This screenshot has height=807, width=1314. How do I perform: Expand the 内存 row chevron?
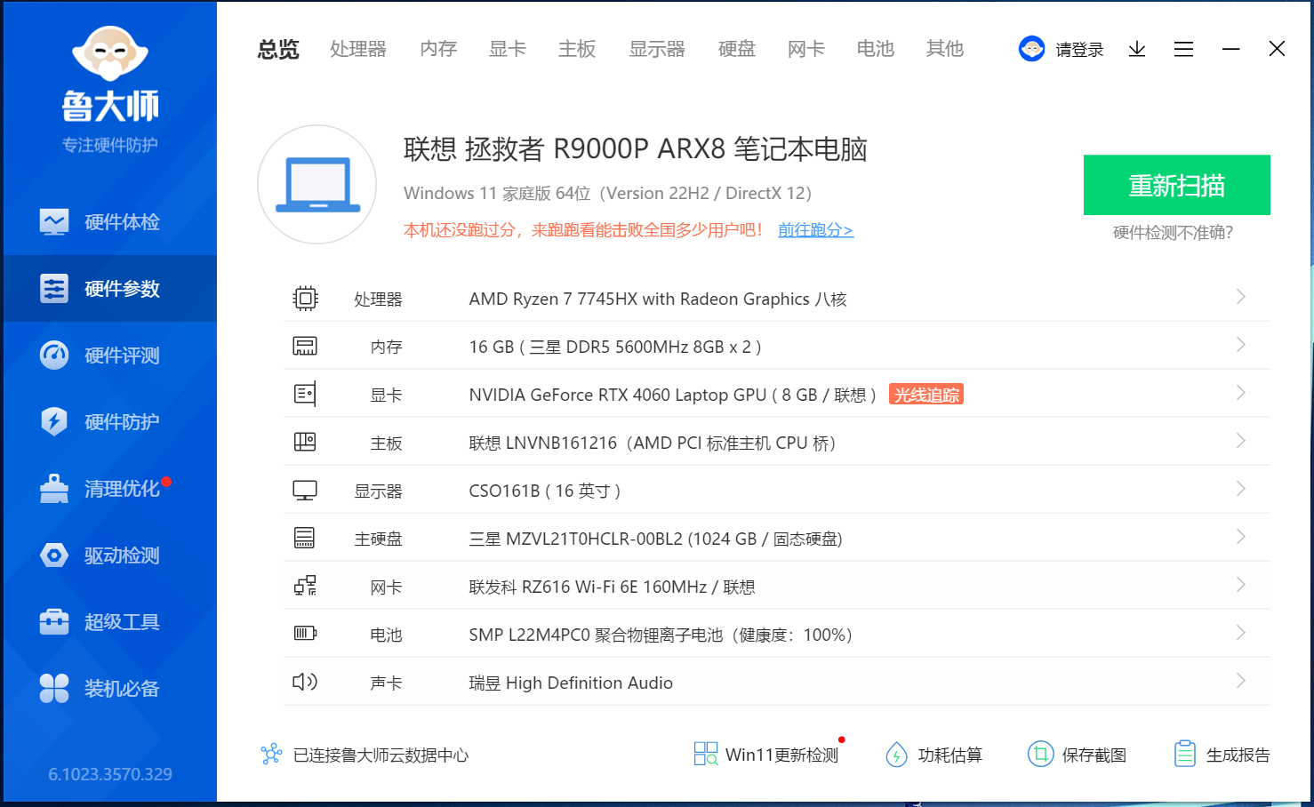(x=1241, y=345)
